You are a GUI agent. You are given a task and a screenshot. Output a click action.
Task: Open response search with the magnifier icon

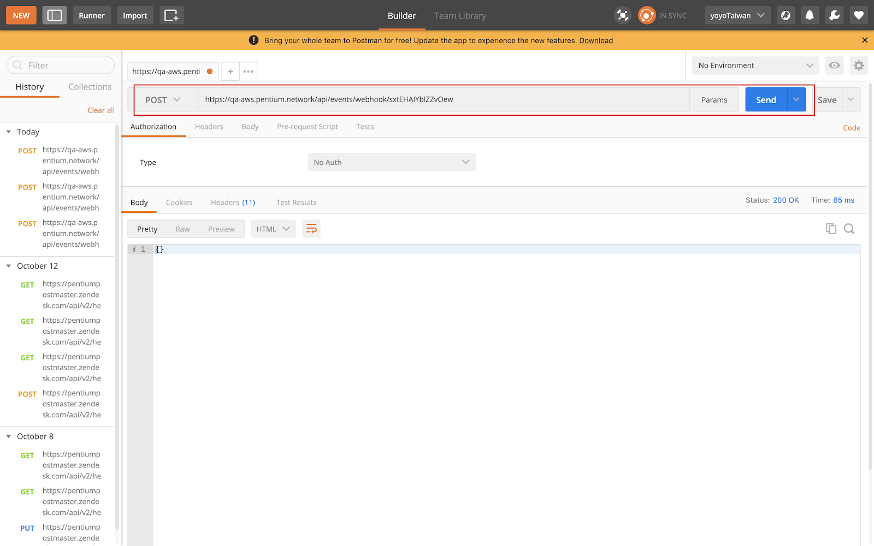(848, 228)
